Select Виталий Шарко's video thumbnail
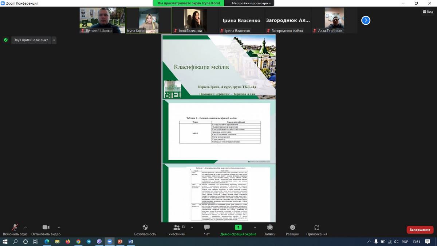Screen dimensions: 437x246 pyautogui.click(x=102, y=20)
